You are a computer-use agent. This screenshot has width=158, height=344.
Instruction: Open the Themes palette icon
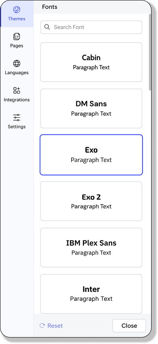(17, 10)
